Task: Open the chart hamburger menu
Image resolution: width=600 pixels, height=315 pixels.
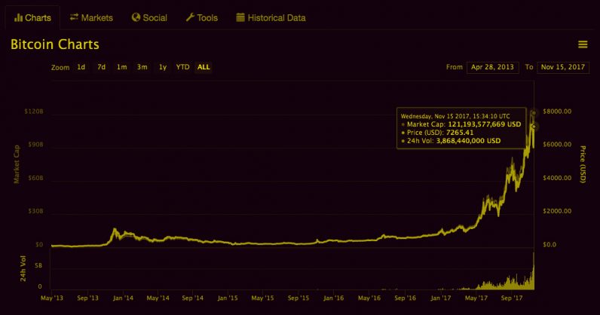Action: point(583,44)
